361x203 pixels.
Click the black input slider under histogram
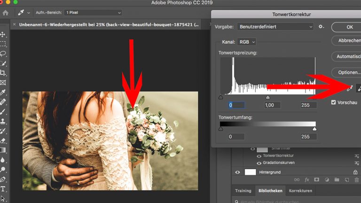[x=220, y=97]
